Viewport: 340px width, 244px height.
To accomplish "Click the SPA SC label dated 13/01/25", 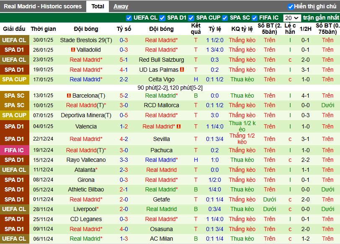I will 14,96.
